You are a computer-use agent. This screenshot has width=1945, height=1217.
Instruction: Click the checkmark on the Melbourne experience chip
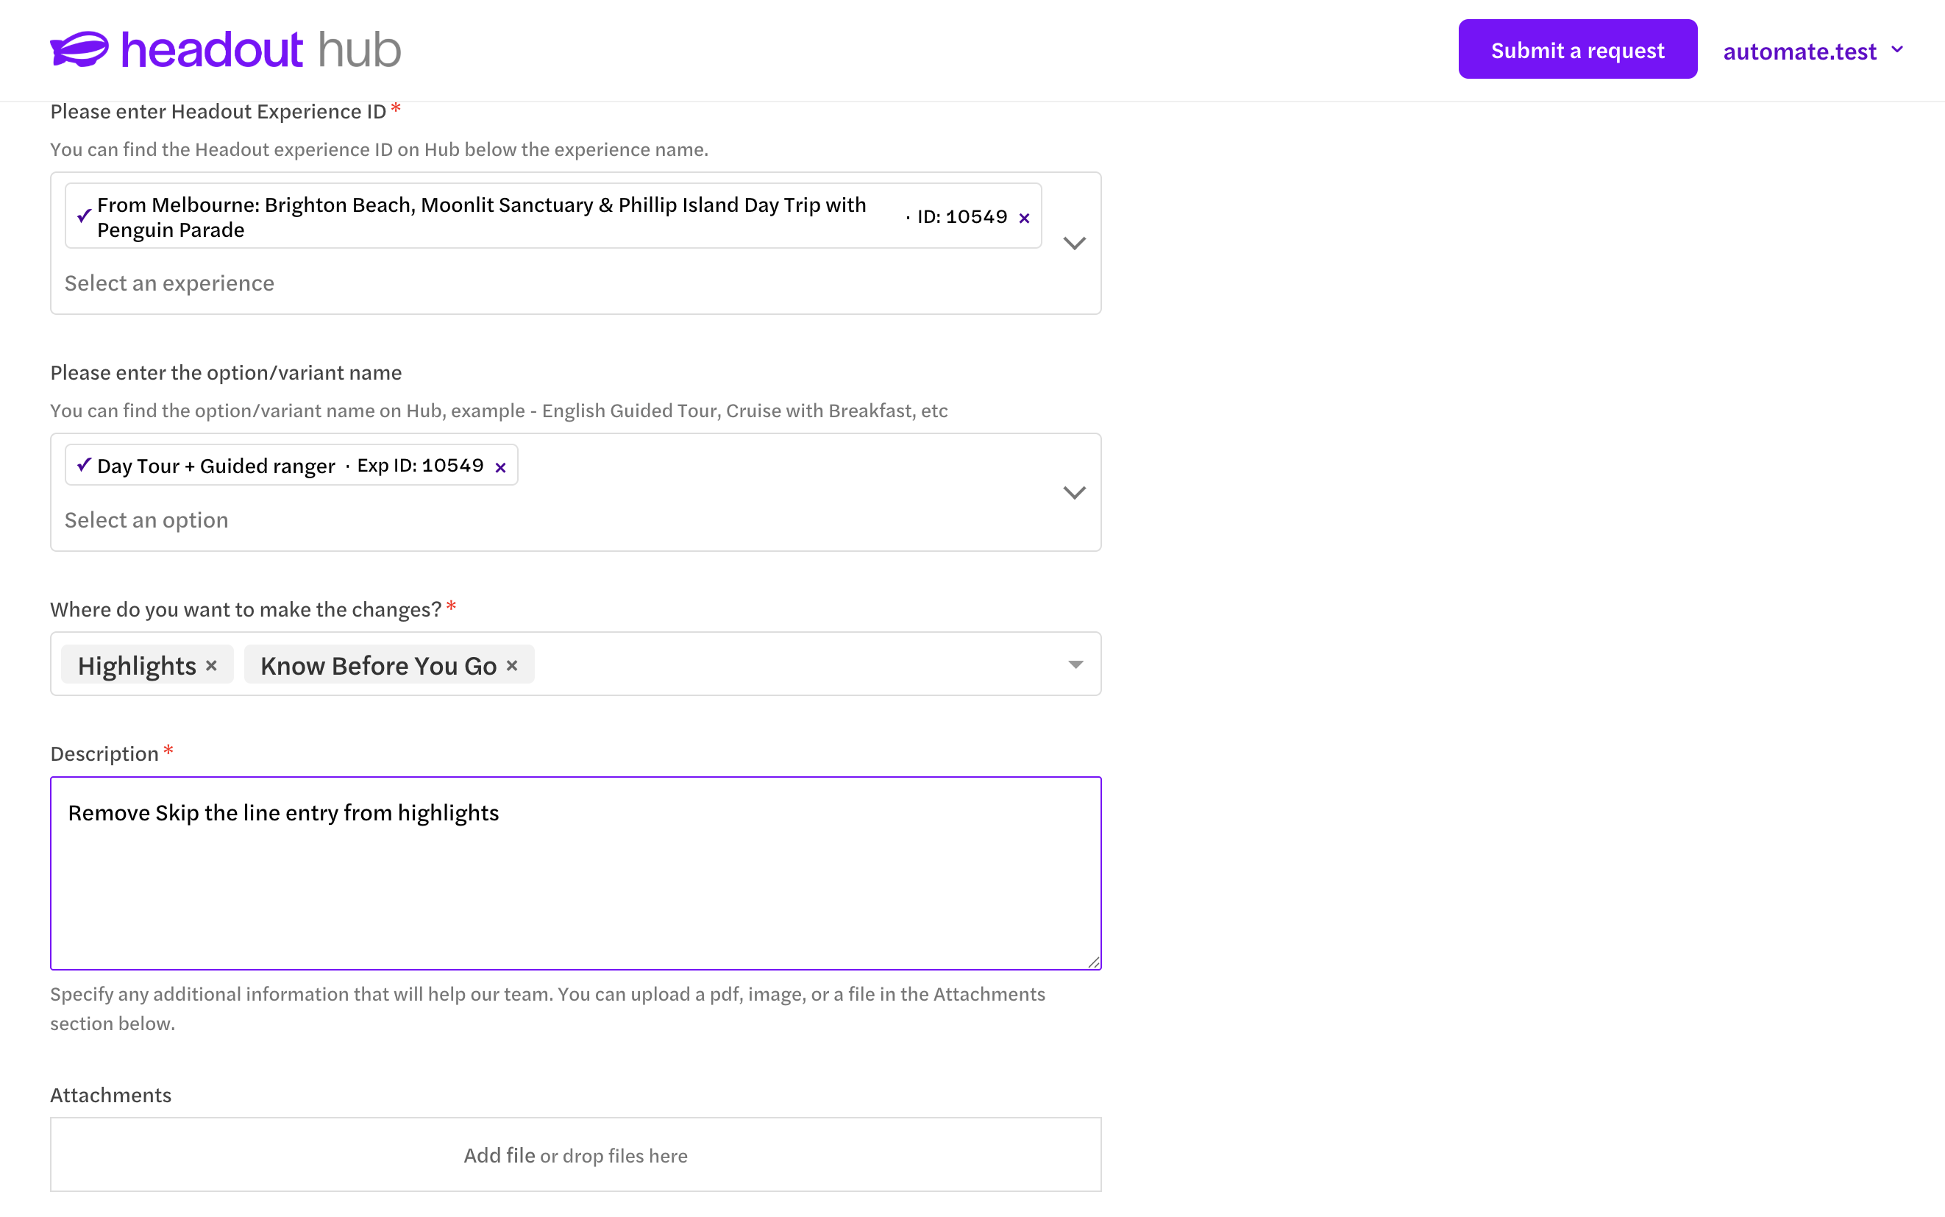tap(84, 216)
